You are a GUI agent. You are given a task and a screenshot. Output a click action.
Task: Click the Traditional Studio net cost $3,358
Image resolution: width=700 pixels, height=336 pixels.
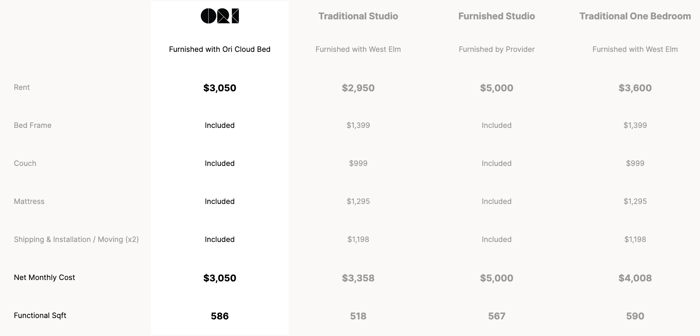358,278
